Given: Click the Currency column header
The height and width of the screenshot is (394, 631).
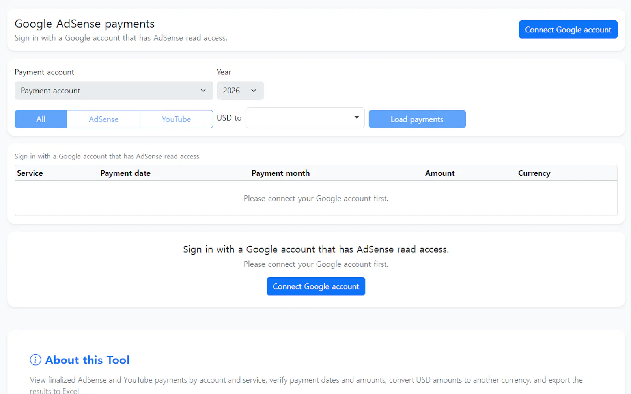Looking at the screenshot, I should pos(534,173).
